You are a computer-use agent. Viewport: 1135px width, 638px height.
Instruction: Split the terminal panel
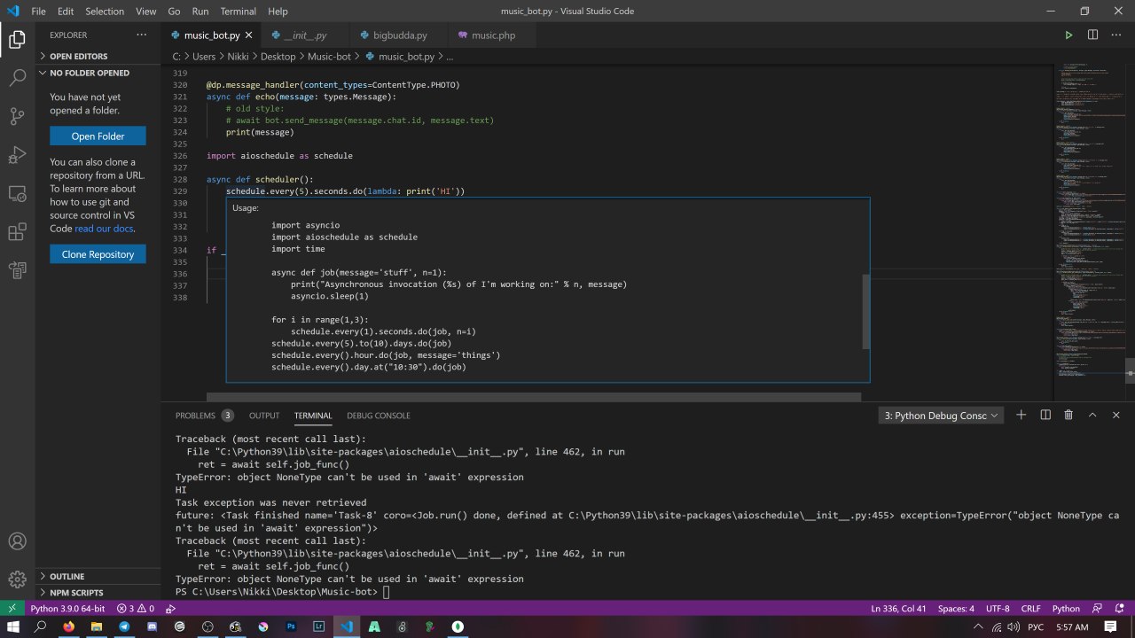pyautogui.click(x=1045, y=415)
